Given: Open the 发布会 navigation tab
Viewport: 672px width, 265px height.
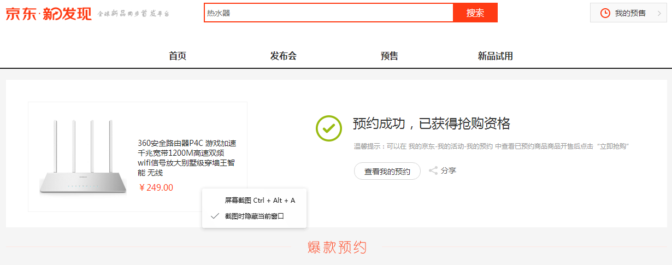Looking at the screenshot, I should [x=283, y=56].
